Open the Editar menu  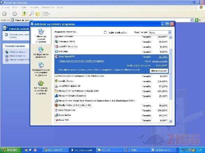15,7
